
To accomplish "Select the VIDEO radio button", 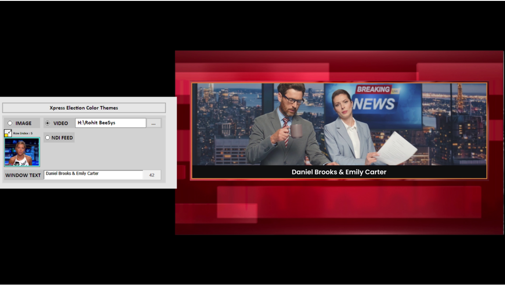I will point(47,123).
